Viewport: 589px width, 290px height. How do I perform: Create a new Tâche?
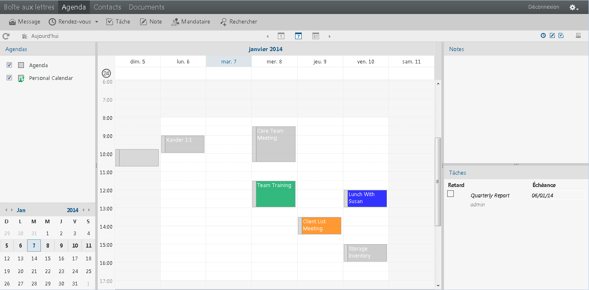pos(118,21)
